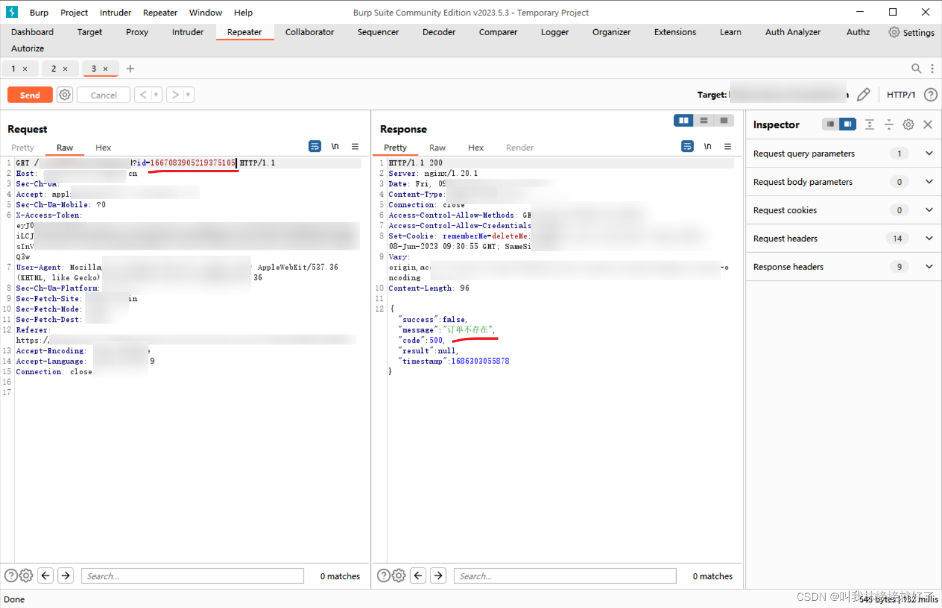Focus the response search field
Viewport: 942px width, 608px height.
pyautogui.click(x=565, y=576)
